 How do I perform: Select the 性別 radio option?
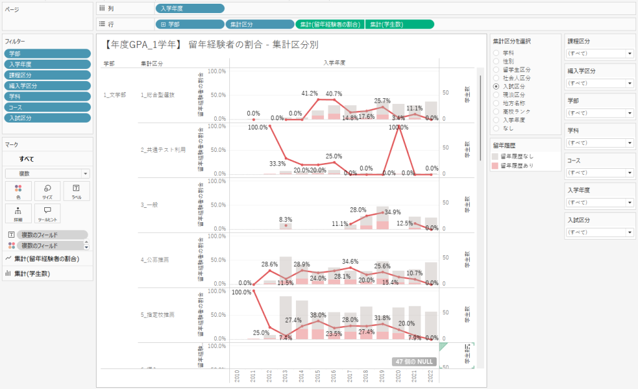click(x=497, y=62)
